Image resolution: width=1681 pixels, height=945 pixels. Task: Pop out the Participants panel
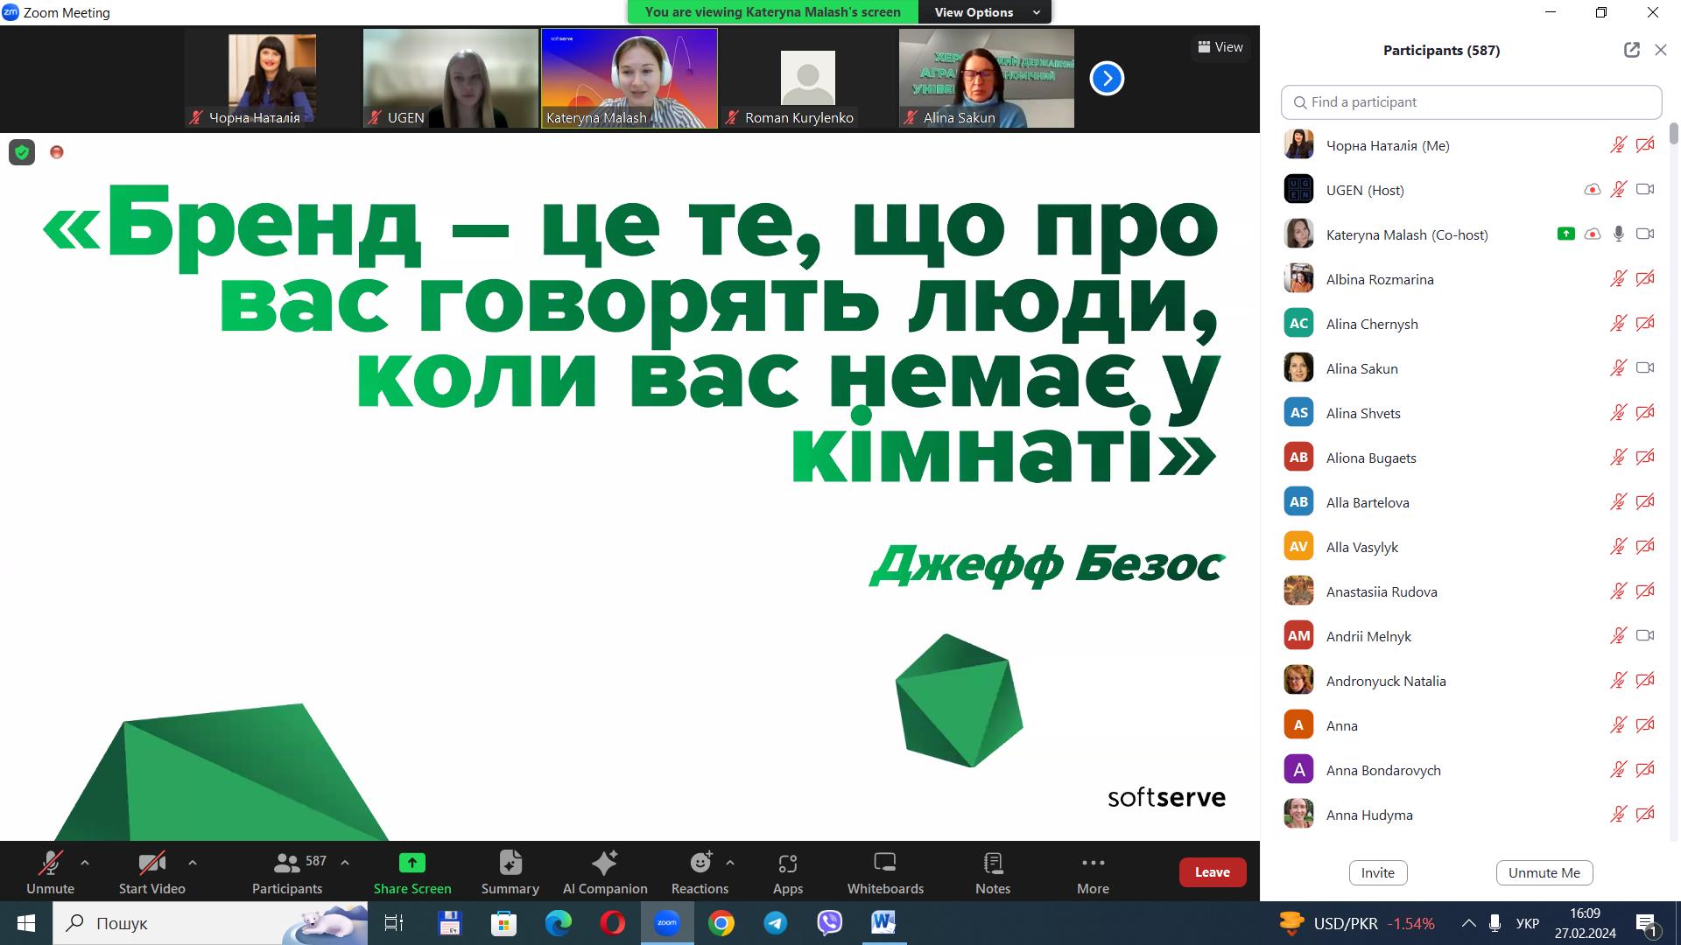1631,50
